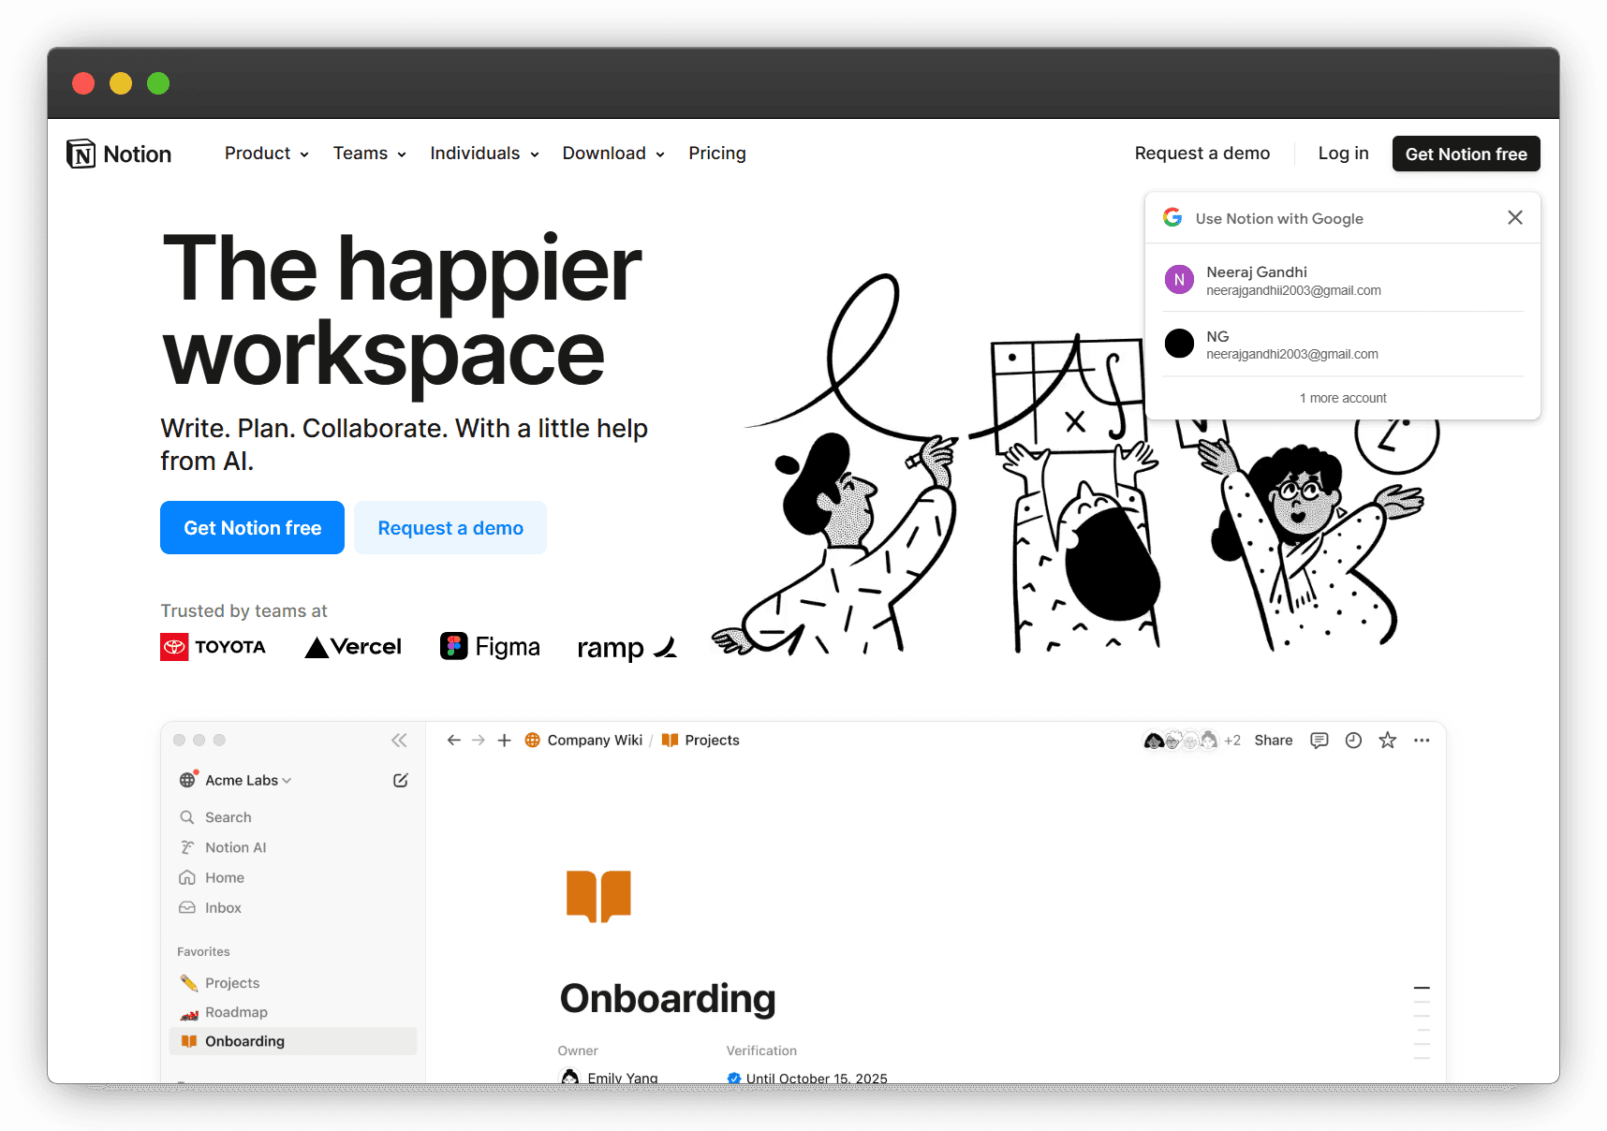Click the new page compose icon beside Acme Labs
Screen dimensions: 1607x1131
(401, 780)
